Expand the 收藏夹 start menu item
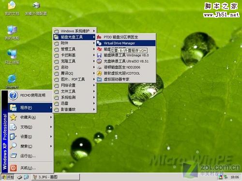 coord(30,117)
